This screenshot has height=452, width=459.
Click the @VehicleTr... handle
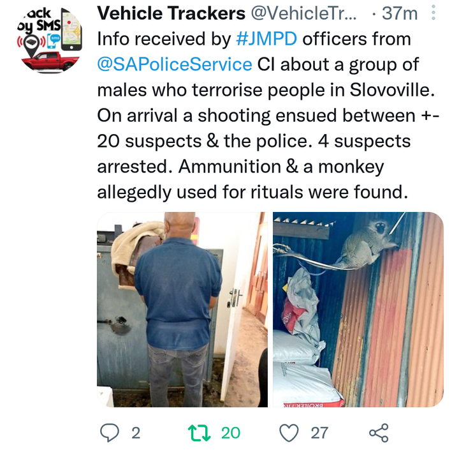click(x=304, y=13)
